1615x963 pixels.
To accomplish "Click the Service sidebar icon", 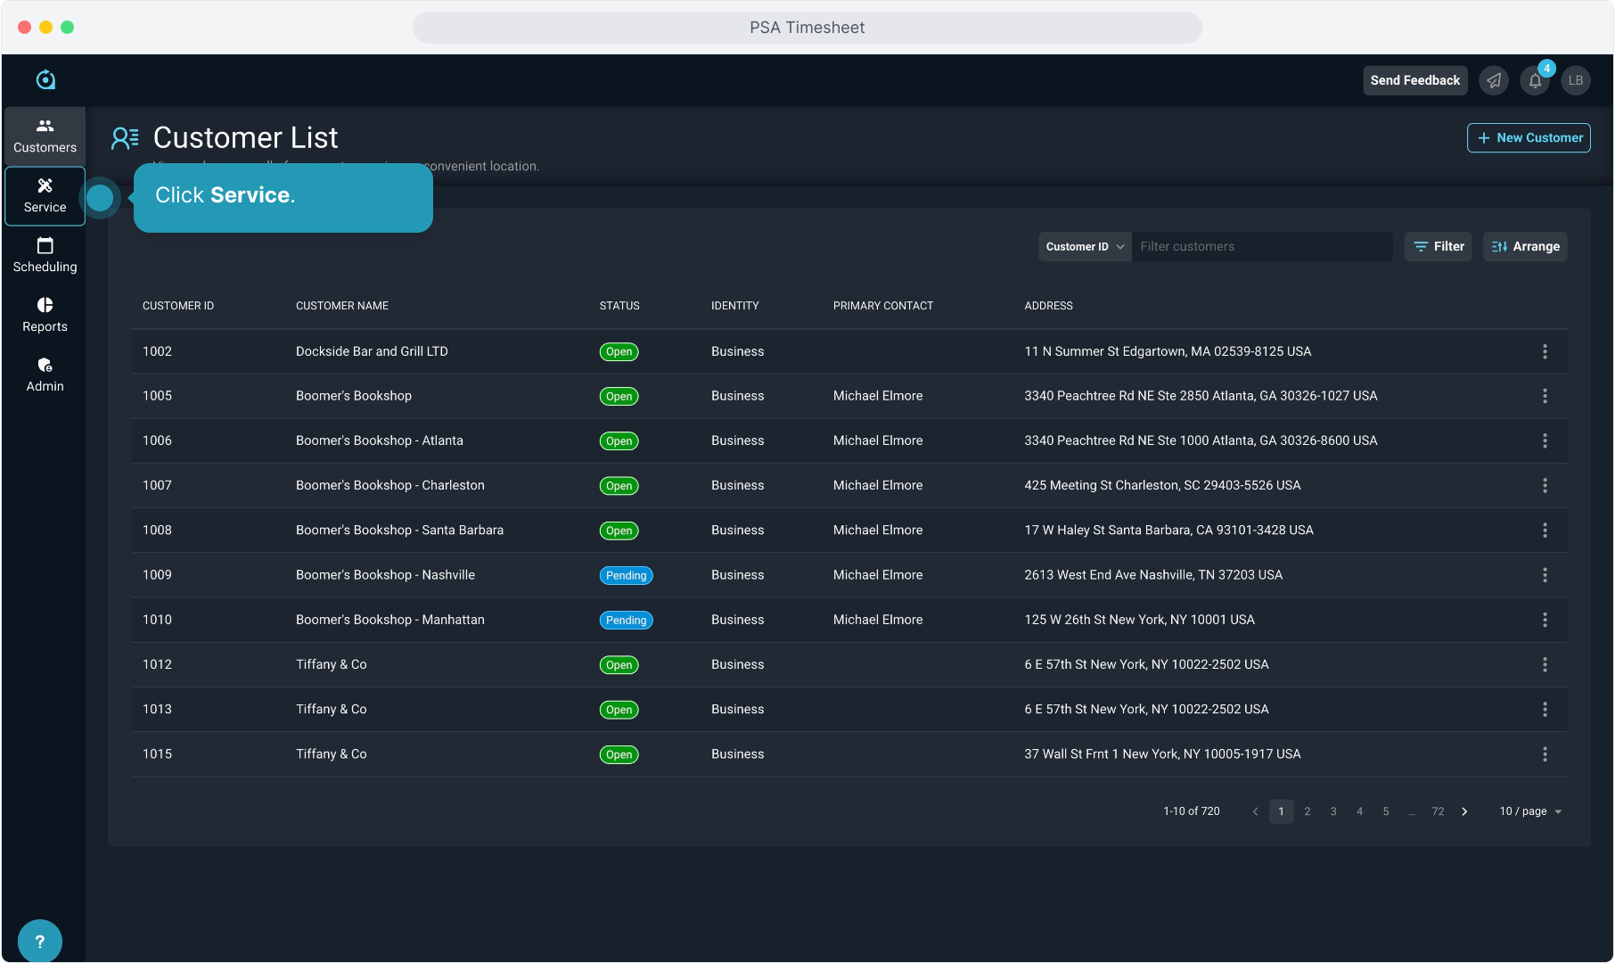I will [45, 195].
